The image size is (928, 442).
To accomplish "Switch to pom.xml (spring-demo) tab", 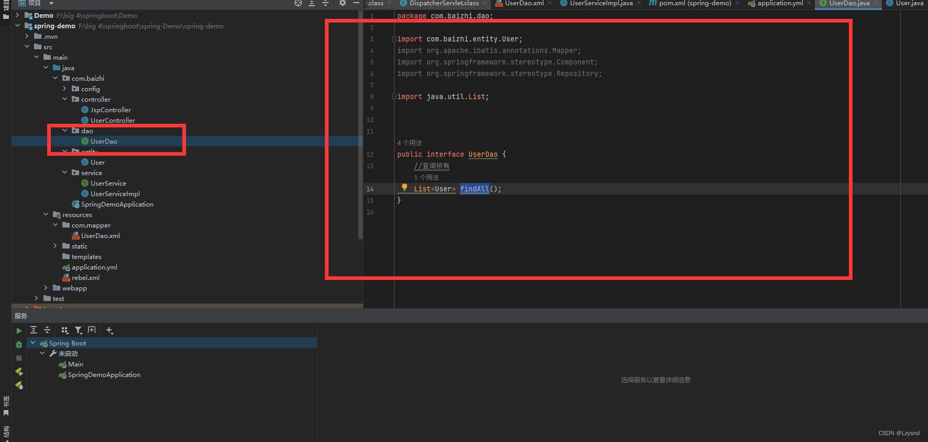I will tap(695, 3).
